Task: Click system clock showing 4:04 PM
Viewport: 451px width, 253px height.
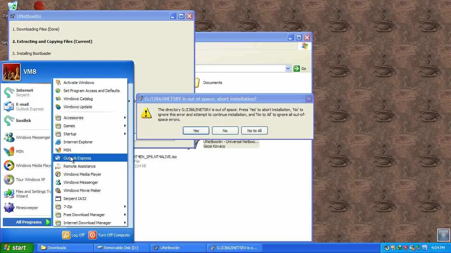Action: 438,248
